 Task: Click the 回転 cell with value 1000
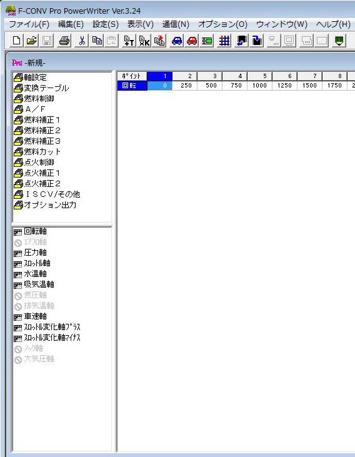260,86
